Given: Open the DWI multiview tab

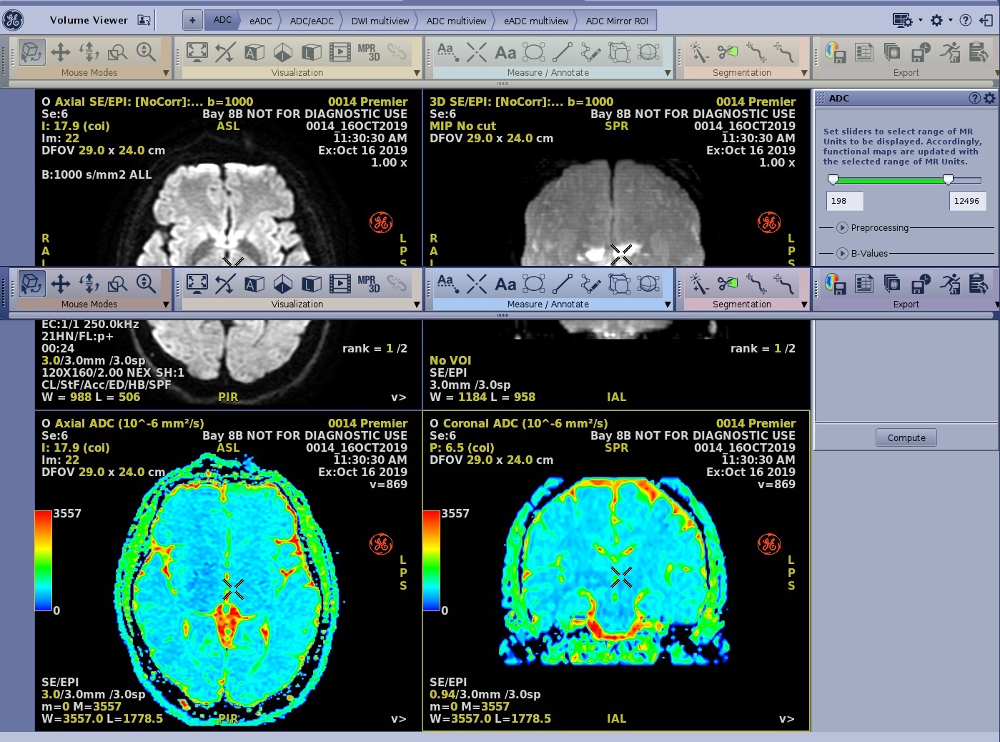Looking at the screenshot, I should coord(380,21).
